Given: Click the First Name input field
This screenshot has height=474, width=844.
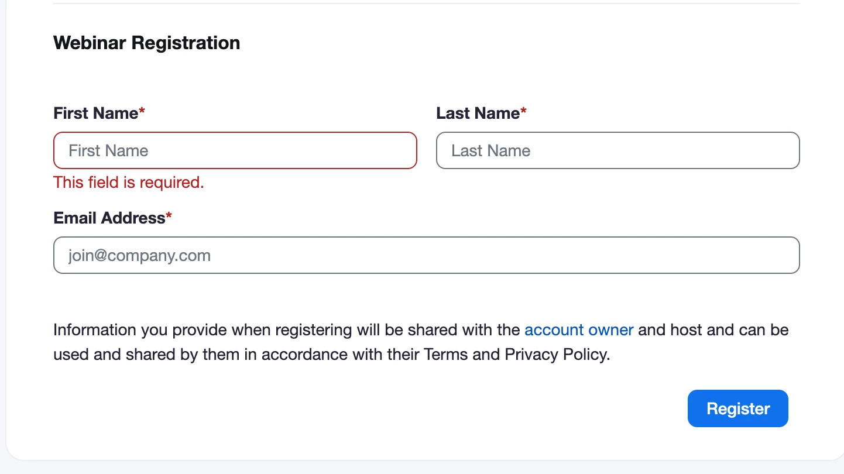Looking at the screenshot, I should 235,150.
